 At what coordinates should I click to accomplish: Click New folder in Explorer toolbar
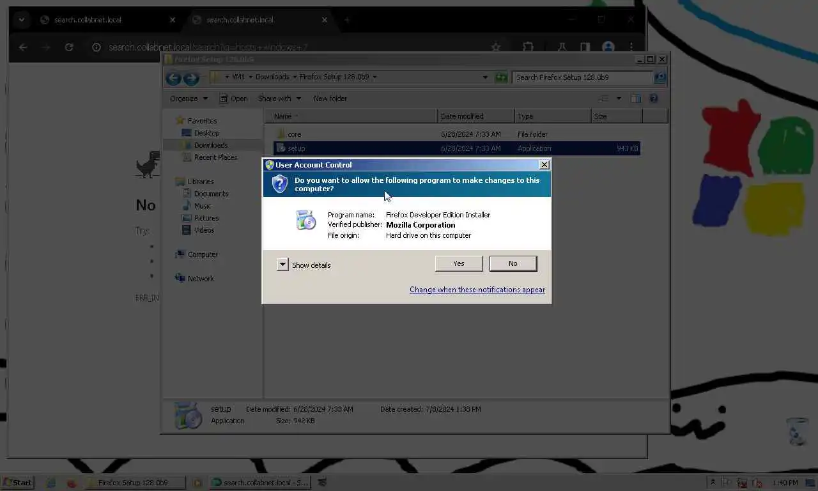(x=330, y=98)
